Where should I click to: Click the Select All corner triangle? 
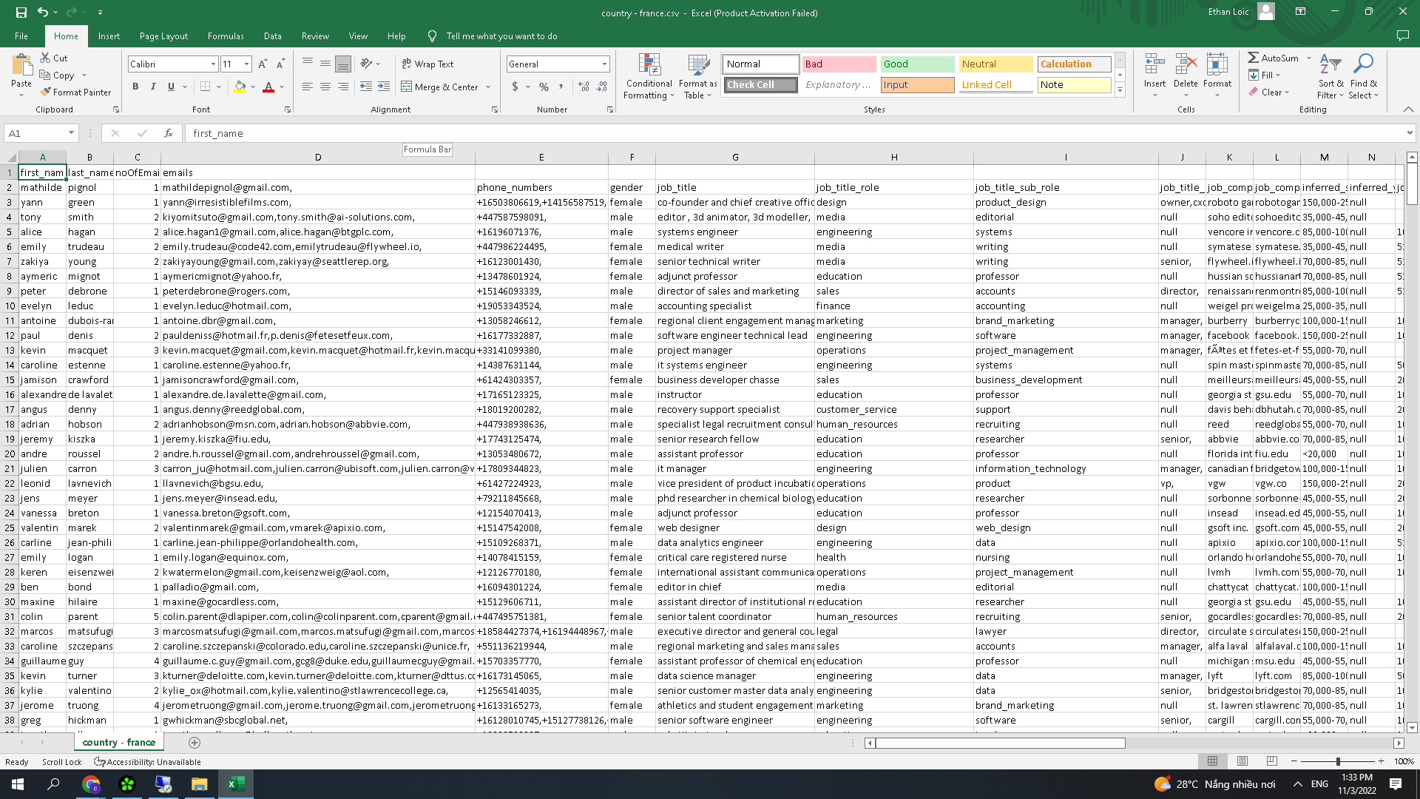click(10, 157)
